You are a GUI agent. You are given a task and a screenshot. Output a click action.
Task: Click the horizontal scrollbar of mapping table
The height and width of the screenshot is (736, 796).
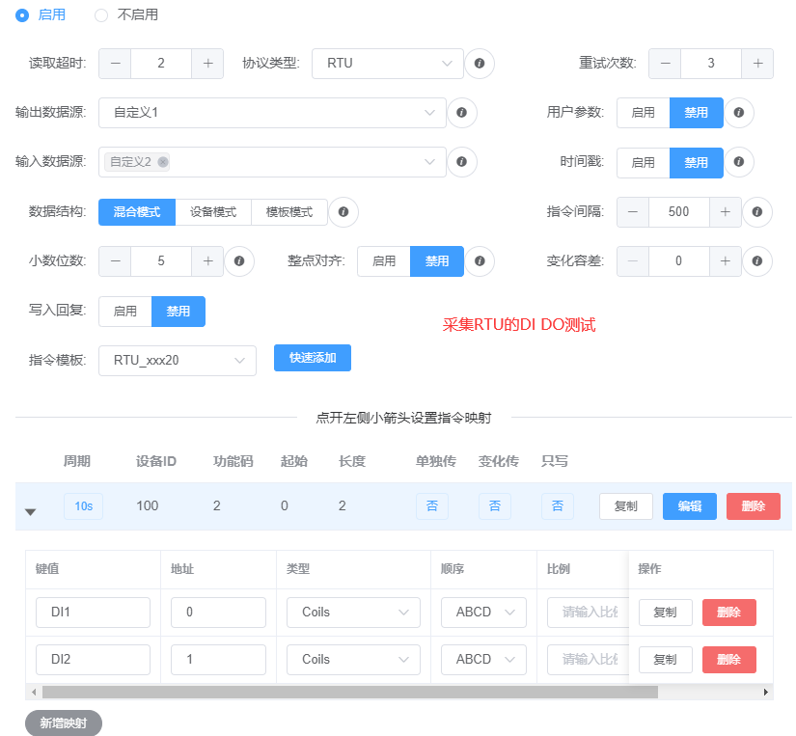(x=349, y=692)
